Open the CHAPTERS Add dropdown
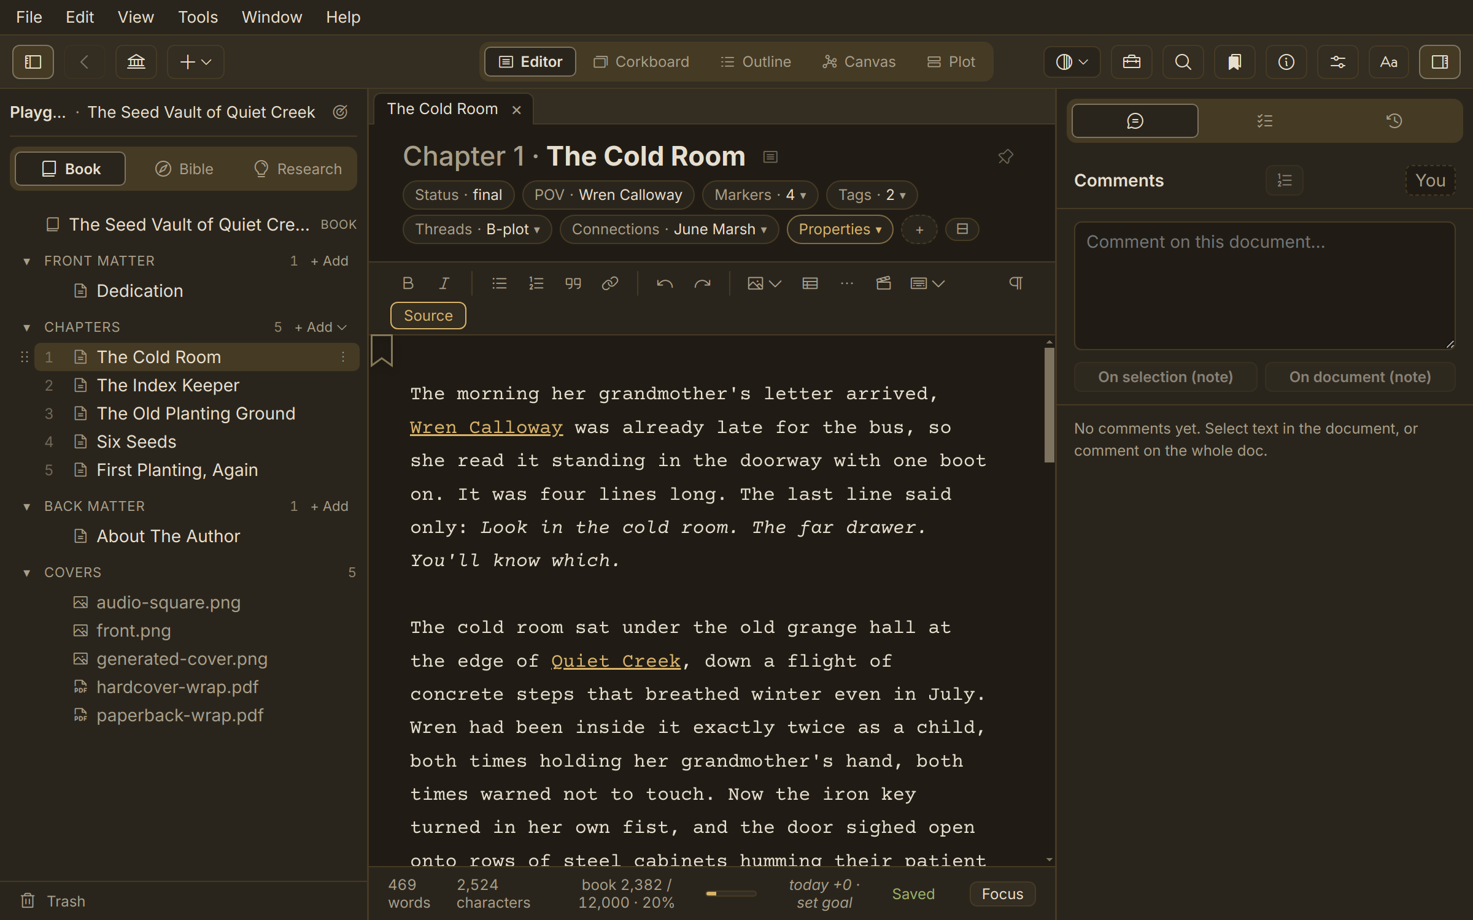Viewport: 1473px width, 920px height. (x=321, y=328)
